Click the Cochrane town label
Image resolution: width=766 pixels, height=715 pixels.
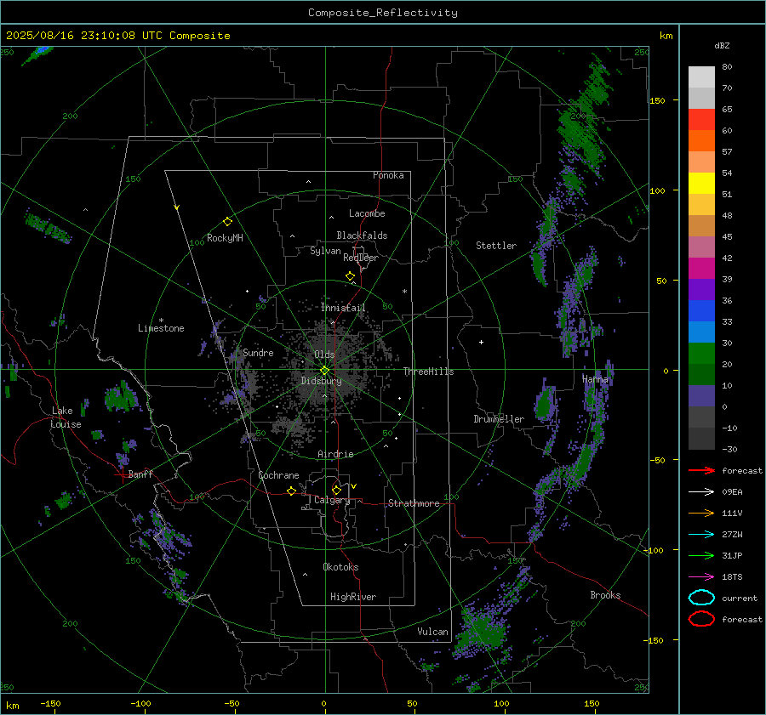pyautogui.click(x=278, y=475)
